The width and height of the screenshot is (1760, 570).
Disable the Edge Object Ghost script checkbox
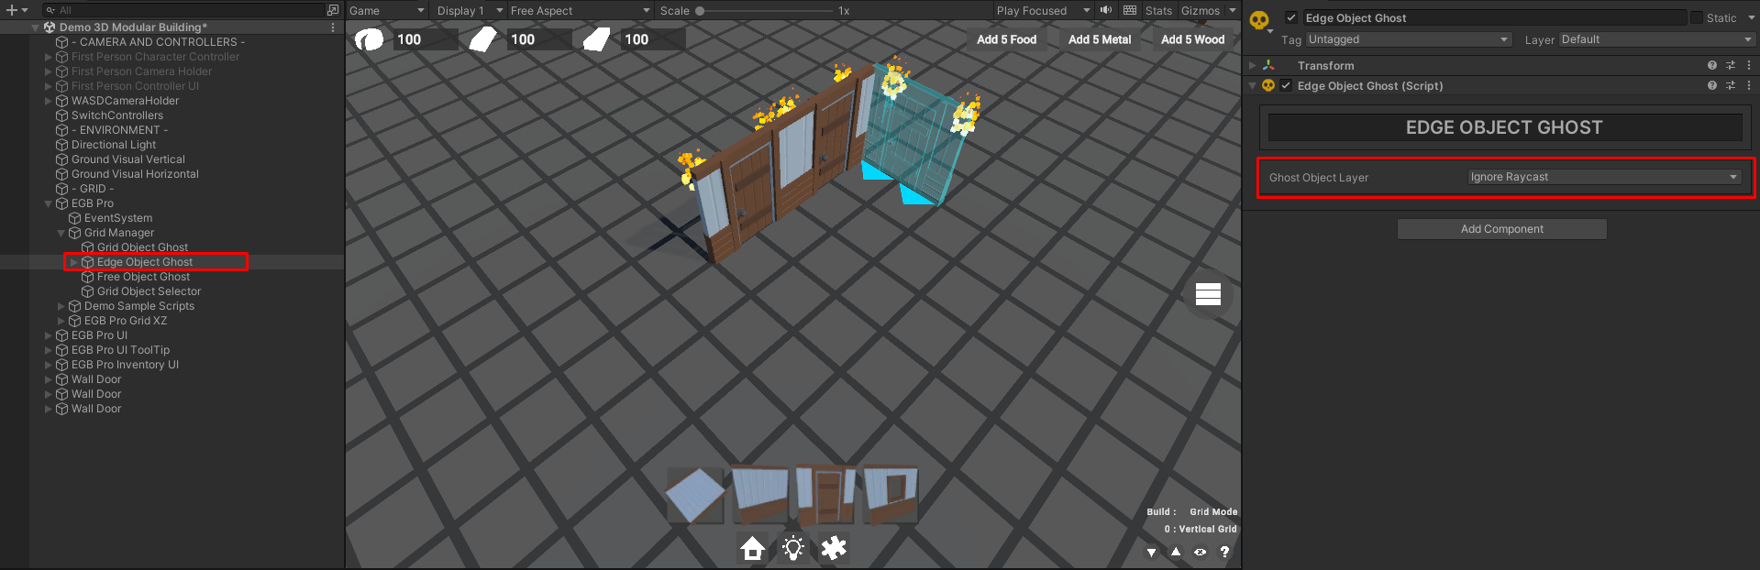tap(1286, 86)
